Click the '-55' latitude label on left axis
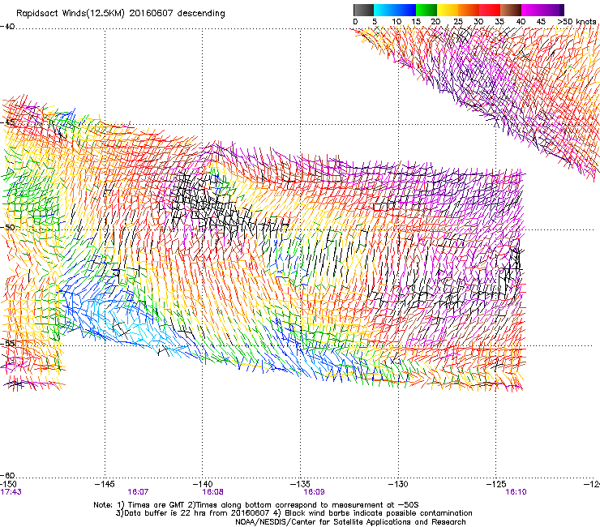 [x=7, y=344]
